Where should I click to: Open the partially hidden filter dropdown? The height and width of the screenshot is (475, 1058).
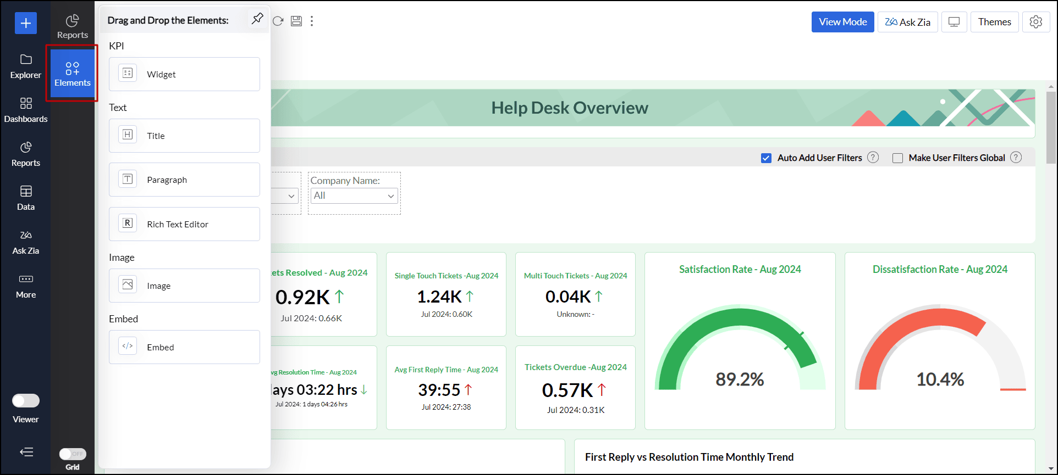[x=290, y=196]
